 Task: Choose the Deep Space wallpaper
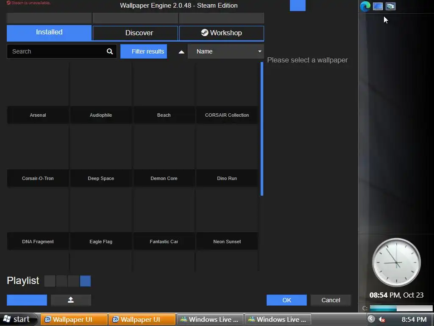tap(101, 156)
